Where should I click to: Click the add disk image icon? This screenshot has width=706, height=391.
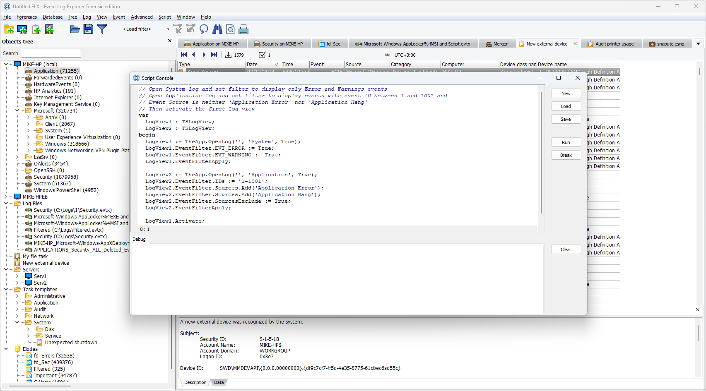(49, 29)
